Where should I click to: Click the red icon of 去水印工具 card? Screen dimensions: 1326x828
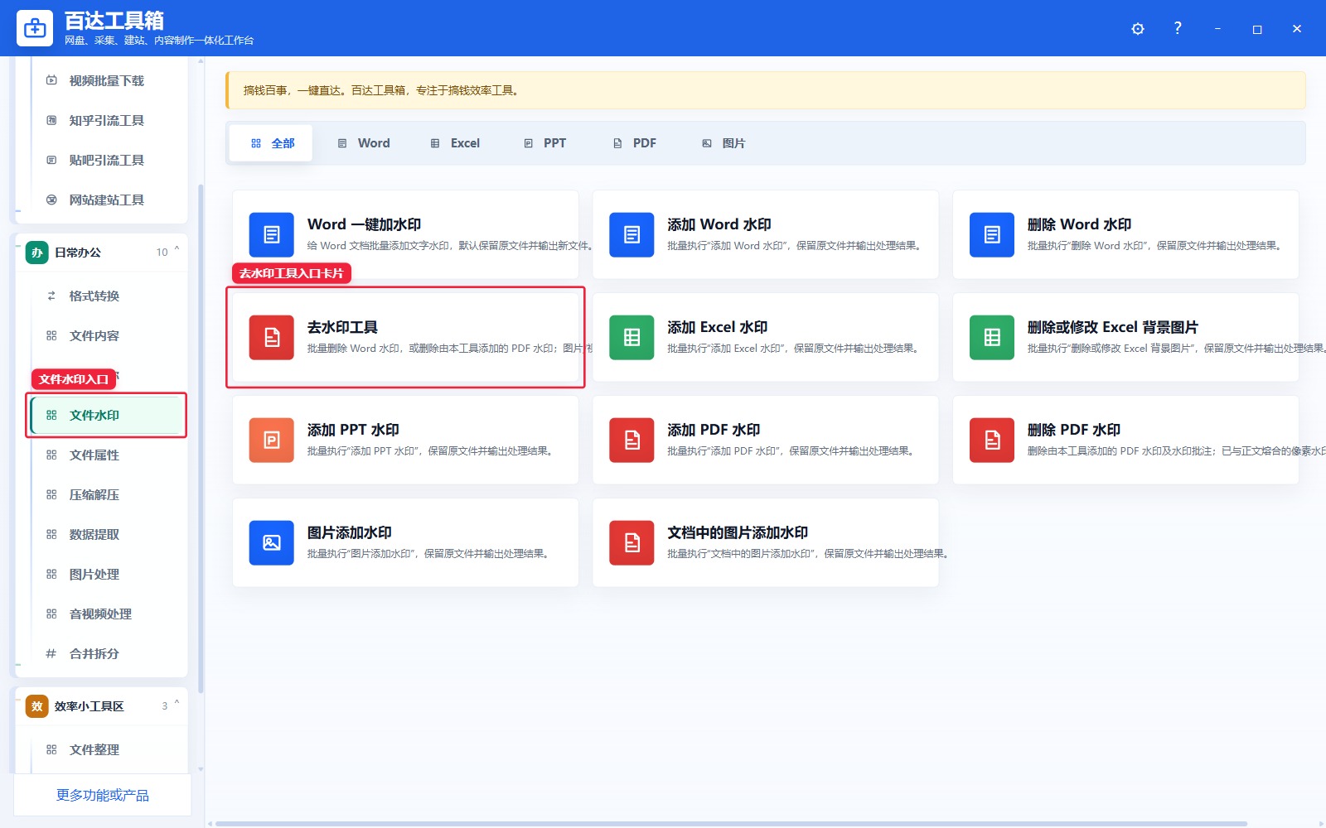pos(272,338)
